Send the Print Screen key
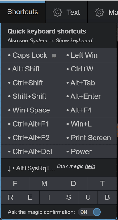 [x=88, y=138]
